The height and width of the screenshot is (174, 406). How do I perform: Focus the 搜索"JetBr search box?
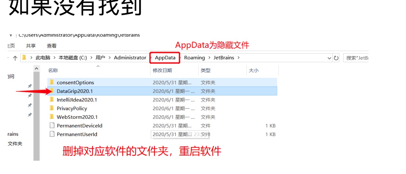(x=356, y=58)
